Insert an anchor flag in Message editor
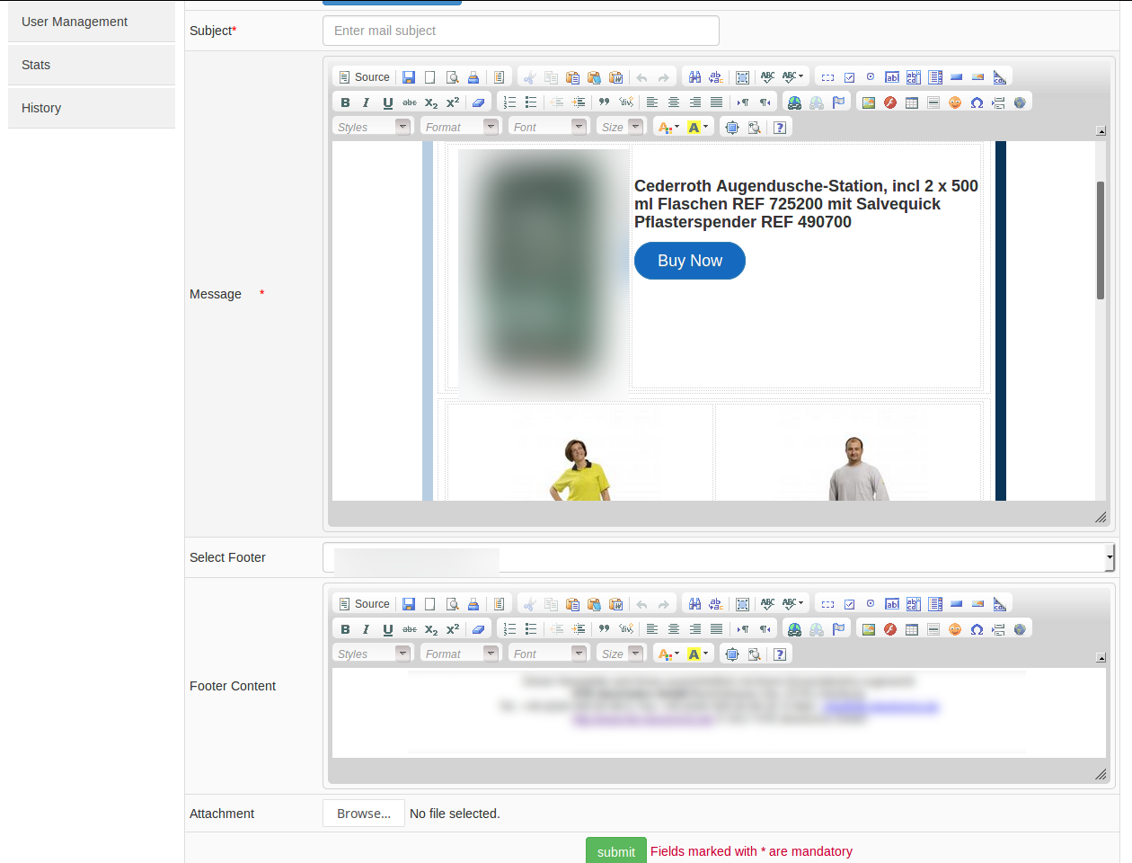The height and width of the screenshot is (863, 1132). pyautogui.click(x=838, y=102)
